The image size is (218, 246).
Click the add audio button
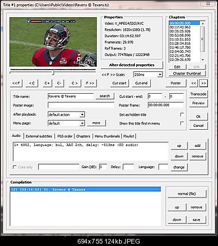(x=197, y=146)
